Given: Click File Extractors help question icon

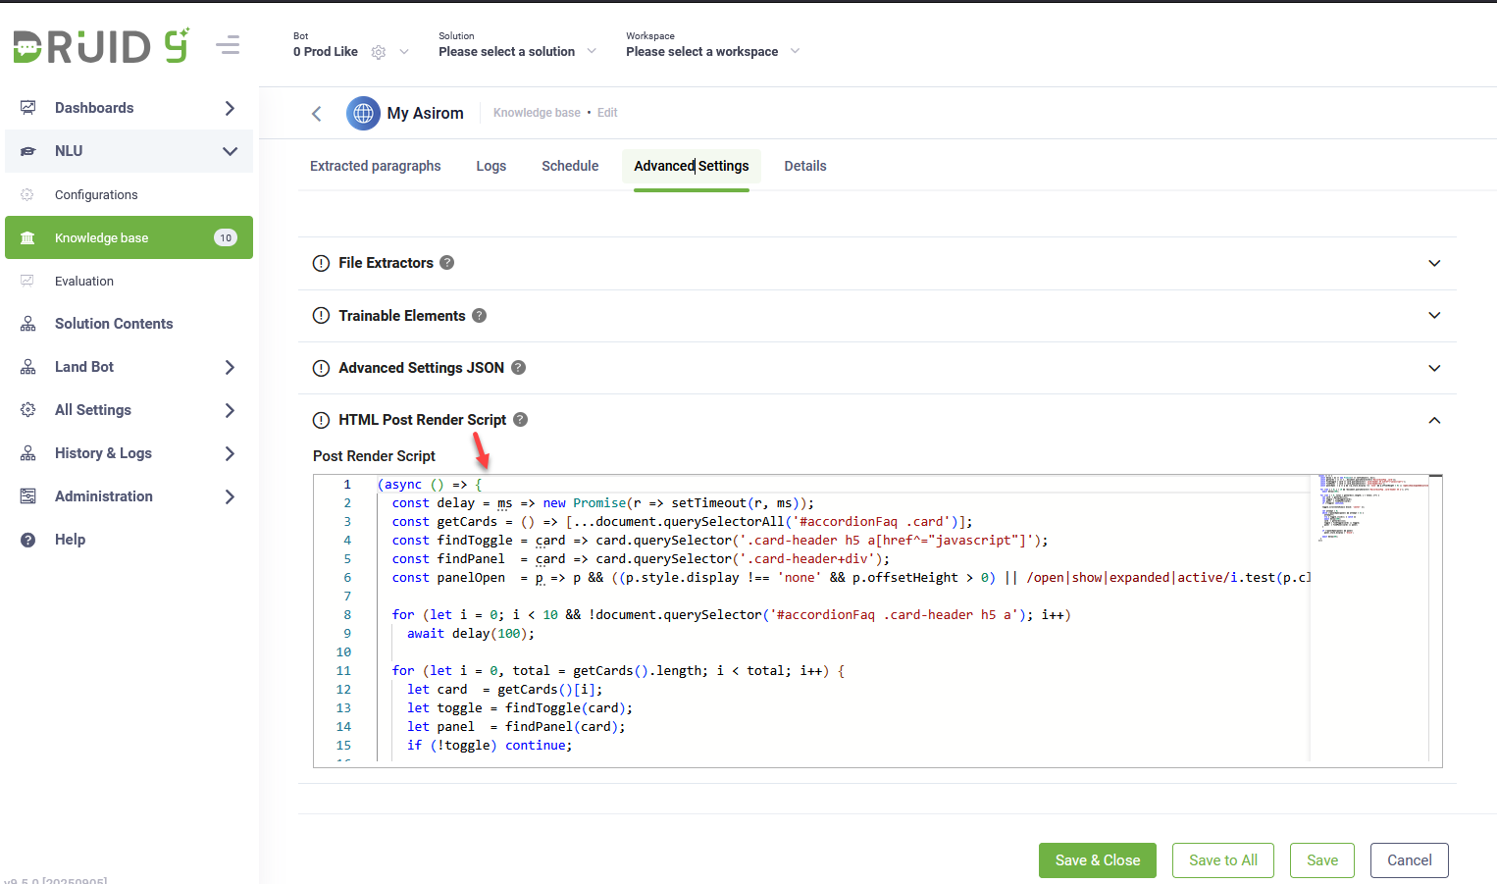Looking at the screenshot, I should pyautogui.click(x=446, y=263).
